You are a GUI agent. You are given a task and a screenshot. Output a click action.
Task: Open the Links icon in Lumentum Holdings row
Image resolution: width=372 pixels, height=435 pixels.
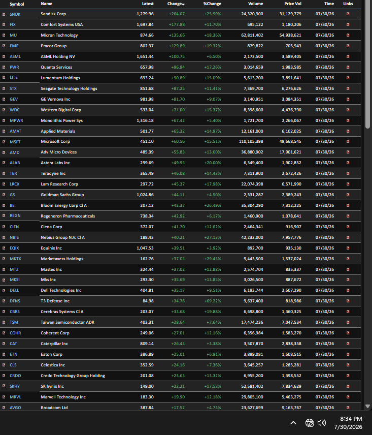pos(348,78)
